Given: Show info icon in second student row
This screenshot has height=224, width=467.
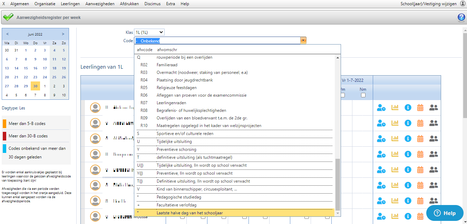Looking at the screenshot, I should pos(408,123).
